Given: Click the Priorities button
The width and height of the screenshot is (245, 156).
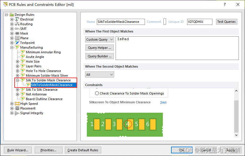Looking at the screenshot, I should 48,150.
